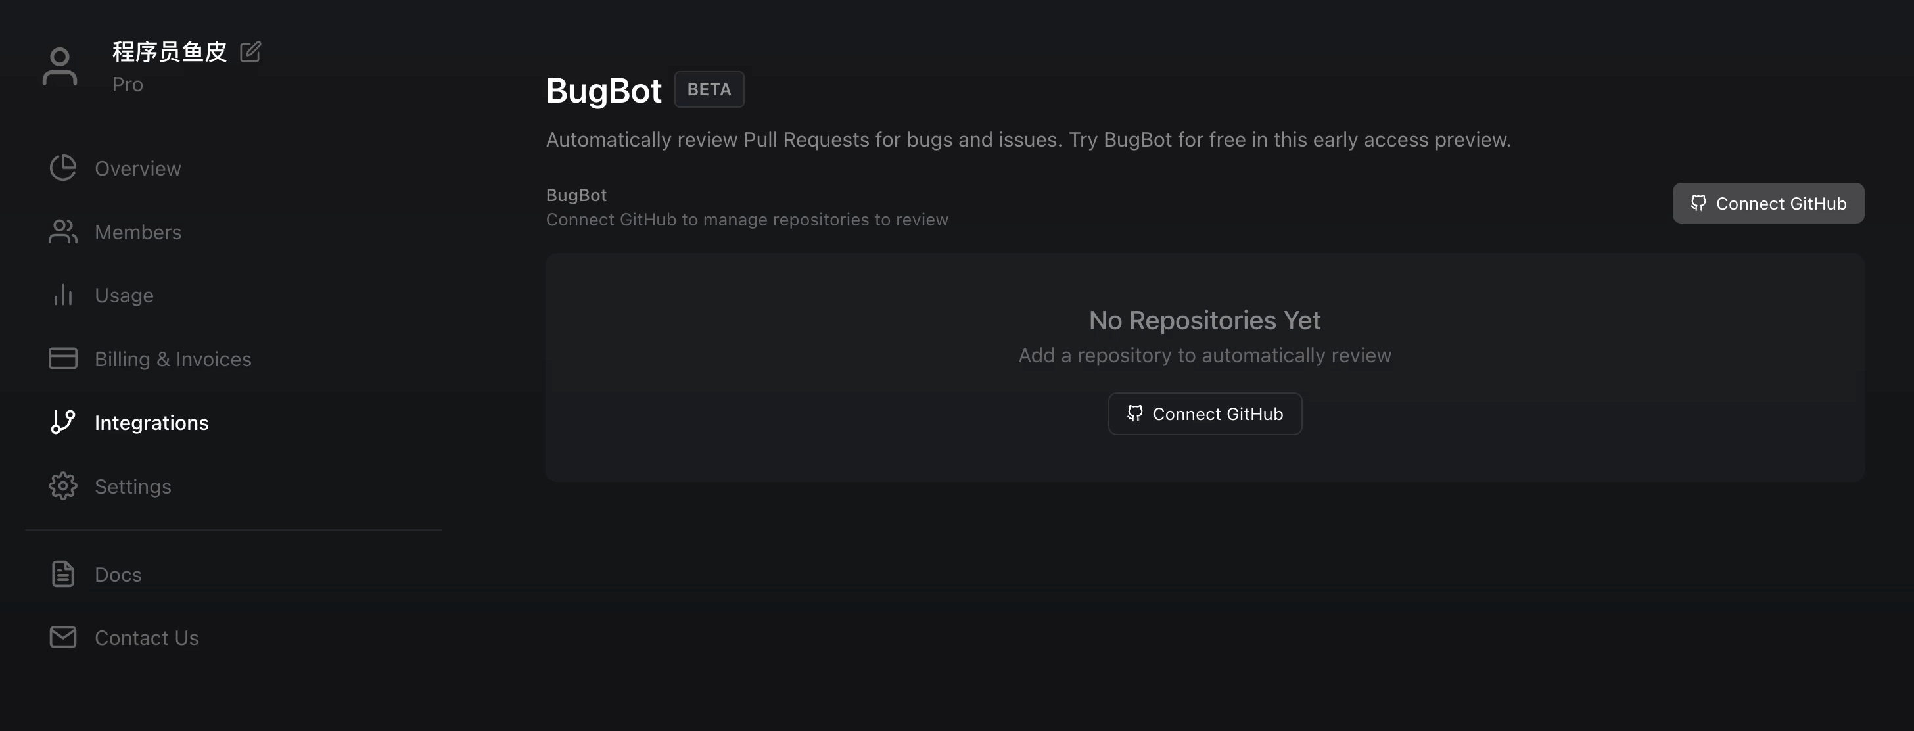Open the Docs link

tap(118, 575)
